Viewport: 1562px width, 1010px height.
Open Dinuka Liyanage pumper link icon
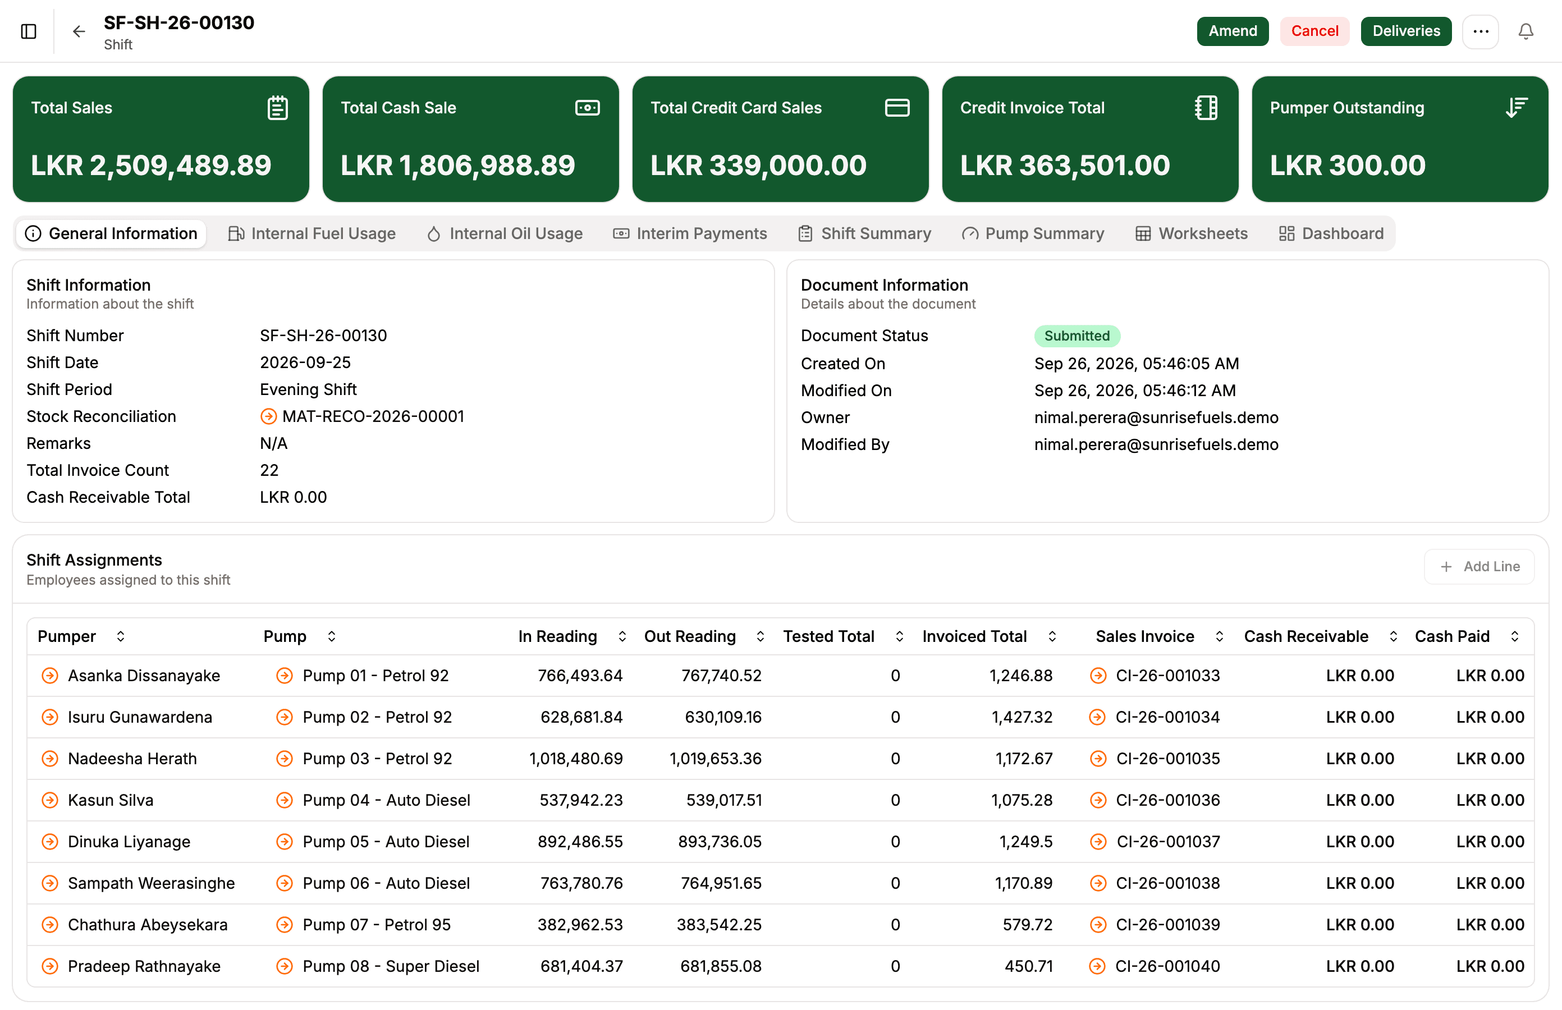pos(50,842)
